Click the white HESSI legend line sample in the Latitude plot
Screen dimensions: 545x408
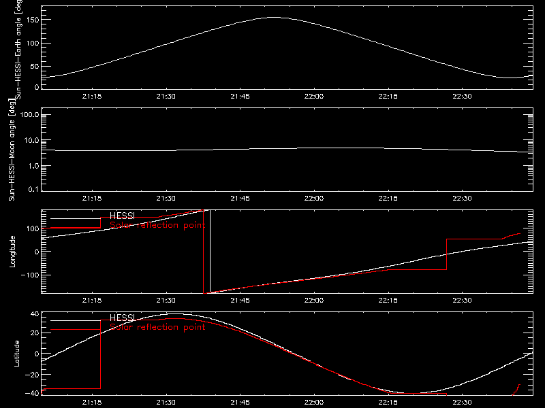76,320
